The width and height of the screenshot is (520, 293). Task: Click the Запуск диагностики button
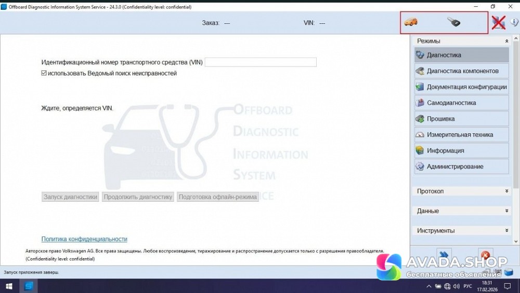pos(70,197)
